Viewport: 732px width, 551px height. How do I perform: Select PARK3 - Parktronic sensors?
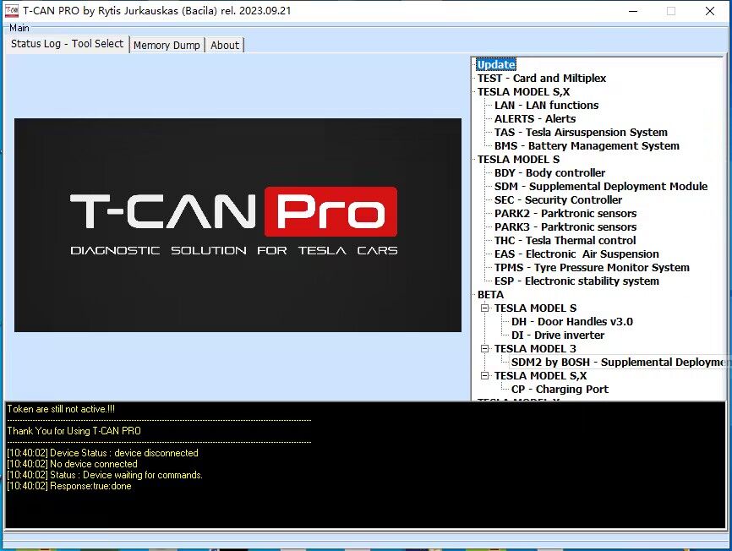click(565, 226)
